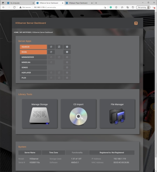This screenshot has height=172, width=157.
Task: Enable the SONOS app
Action: point(33,67)
